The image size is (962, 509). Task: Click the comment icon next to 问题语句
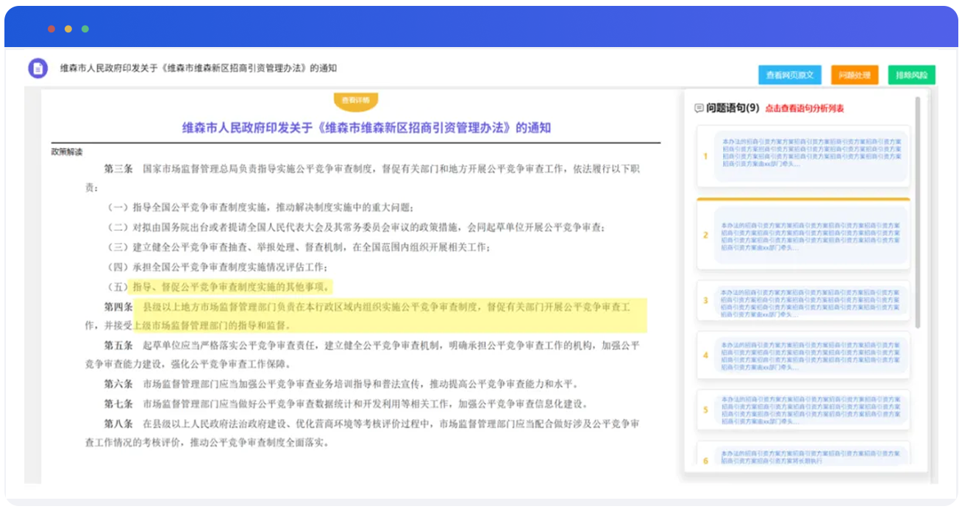coord(699,108)
